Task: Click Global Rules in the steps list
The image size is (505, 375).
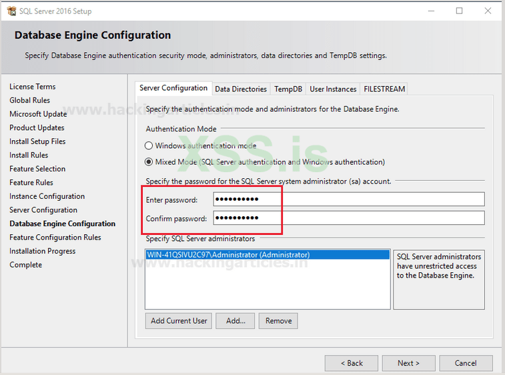Action: [29, 100]
